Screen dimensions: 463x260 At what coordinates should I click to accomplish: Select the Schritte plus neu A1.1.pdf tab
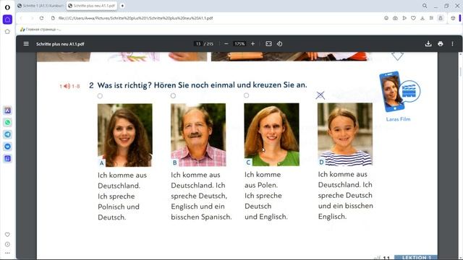pos(92,6)
